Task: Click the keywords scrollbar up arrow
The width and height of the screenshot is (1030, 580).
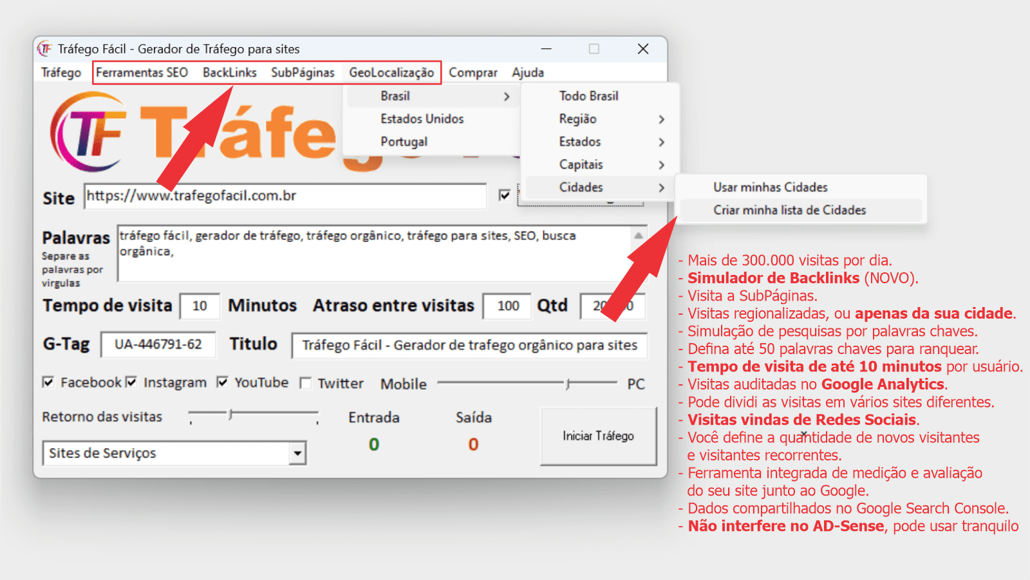Action: [639, 236]
